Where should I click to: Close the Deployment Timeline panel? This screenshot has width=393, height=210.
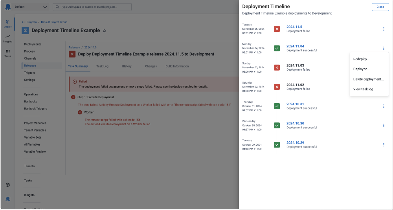coord(380,7)
